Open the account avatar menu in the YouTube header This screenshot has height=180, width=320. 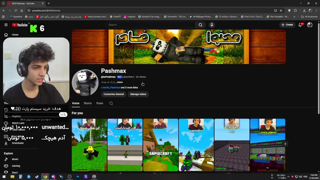coord(310,25)
